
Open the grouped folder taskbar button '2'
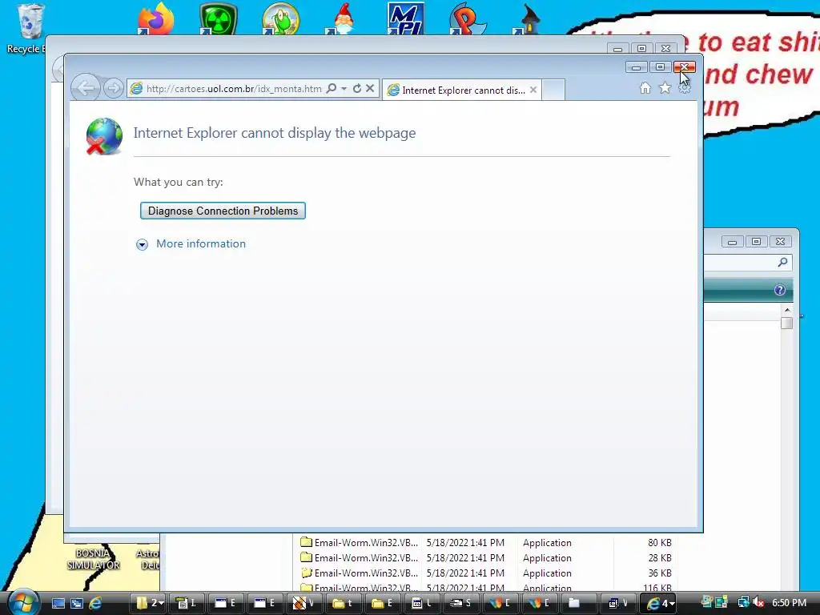[x=150, y=603]
